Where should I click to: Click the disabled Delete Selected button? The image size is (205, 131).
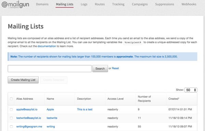(54, 80)
